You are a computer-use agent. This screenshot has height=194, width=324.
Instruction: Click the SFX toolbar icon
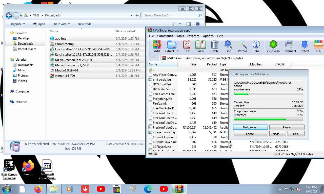click(x=318, y=46)
